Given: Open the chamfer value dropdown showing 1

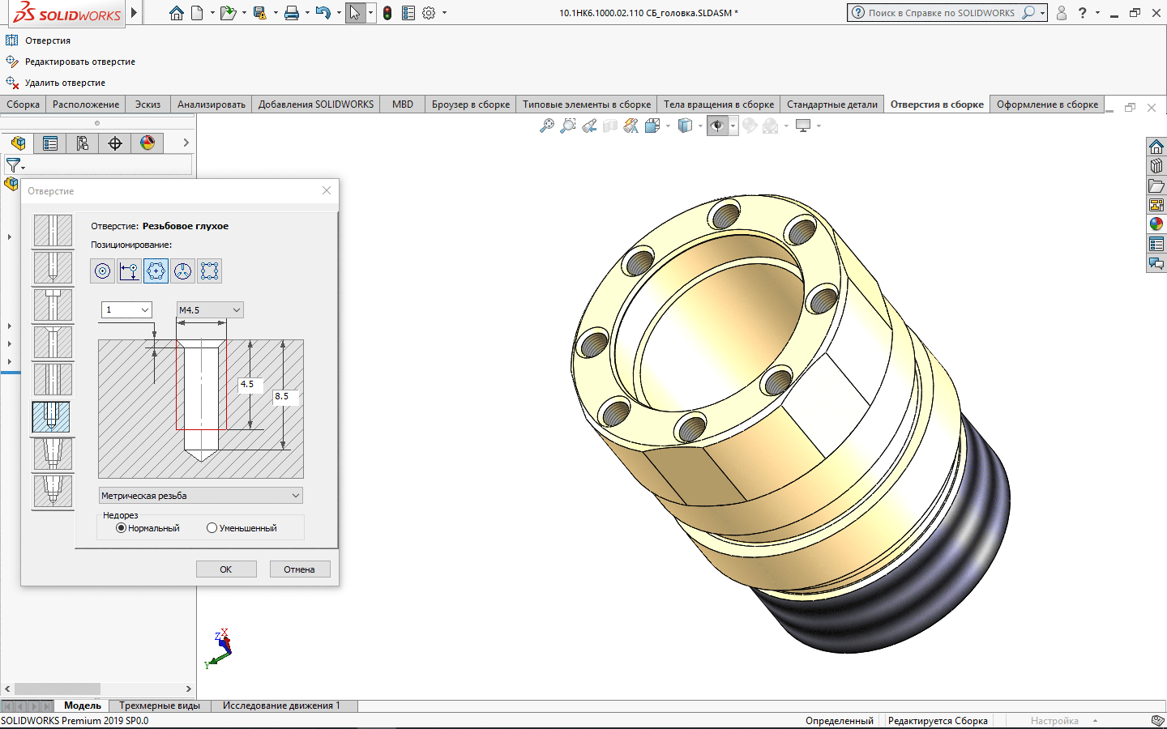Looking at the screenshot, I should [126, 310].
